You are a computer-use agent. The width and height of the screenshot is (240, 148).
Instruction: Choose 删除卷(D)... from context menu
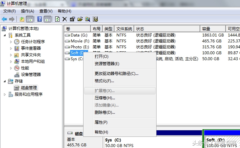tap(120, 112)
